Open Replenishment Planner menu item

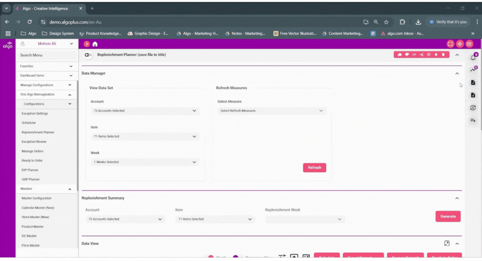[38, 132]
